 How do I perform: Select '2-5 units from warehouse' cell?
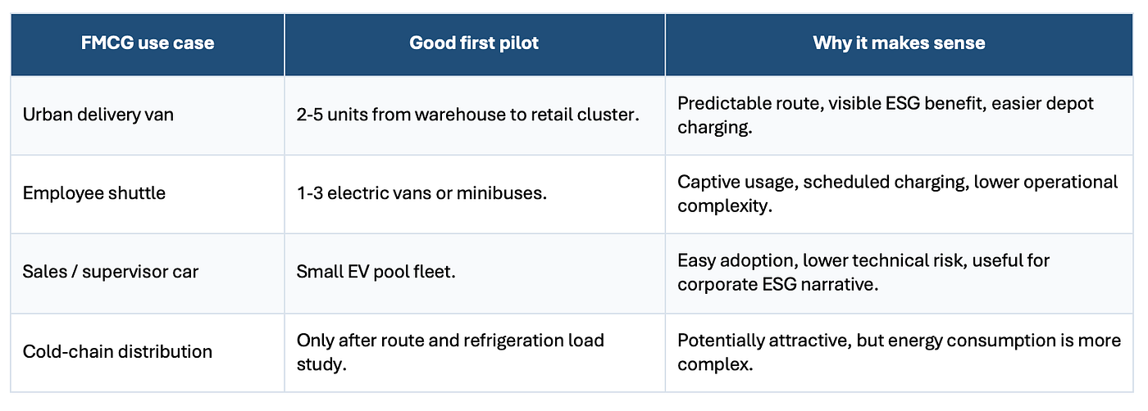coord(475,115)
